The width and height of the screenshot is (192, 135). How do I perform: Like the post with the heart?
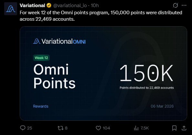[98, 128]
